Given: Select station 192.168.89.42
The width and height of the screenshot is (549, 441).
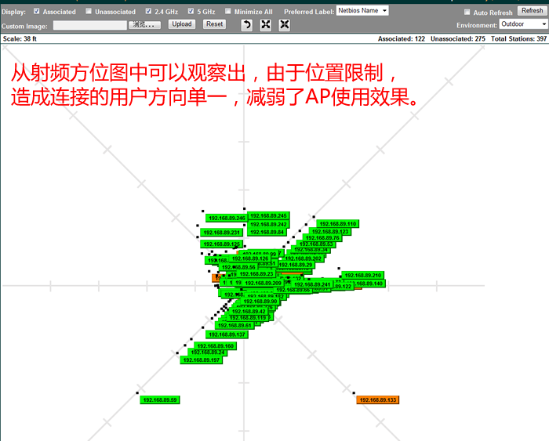Looking at the screenshot, I should click(x=249, y=312).
